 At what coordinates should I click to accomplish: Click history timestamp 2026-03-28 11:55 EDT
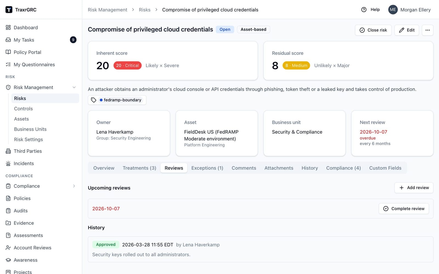[x=148, y=245]
